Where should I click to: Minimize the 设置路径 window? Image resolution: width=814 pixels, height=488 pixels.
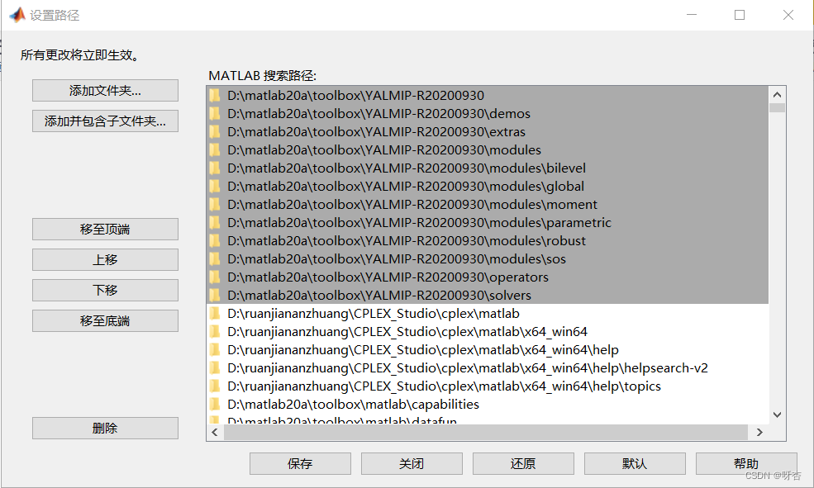tap(692, 15)
